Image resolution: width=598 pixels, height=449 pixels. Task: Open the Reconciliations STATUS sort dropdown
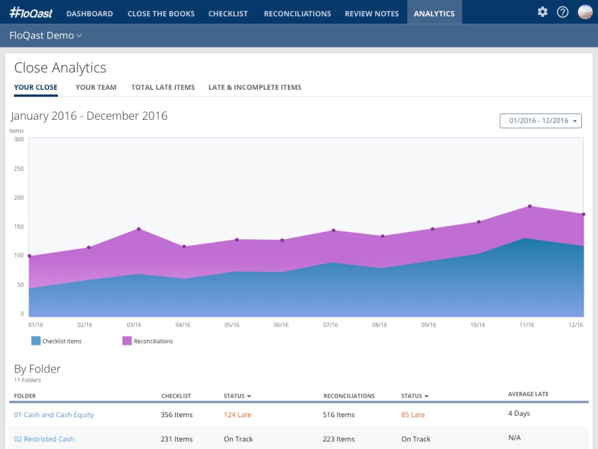(415, 395)
